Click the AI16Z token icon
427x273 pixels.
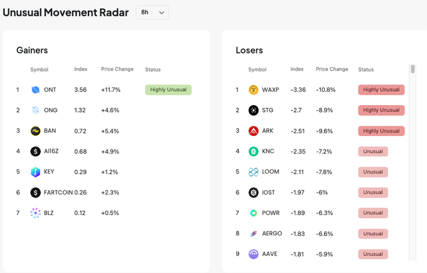(36, 152)
